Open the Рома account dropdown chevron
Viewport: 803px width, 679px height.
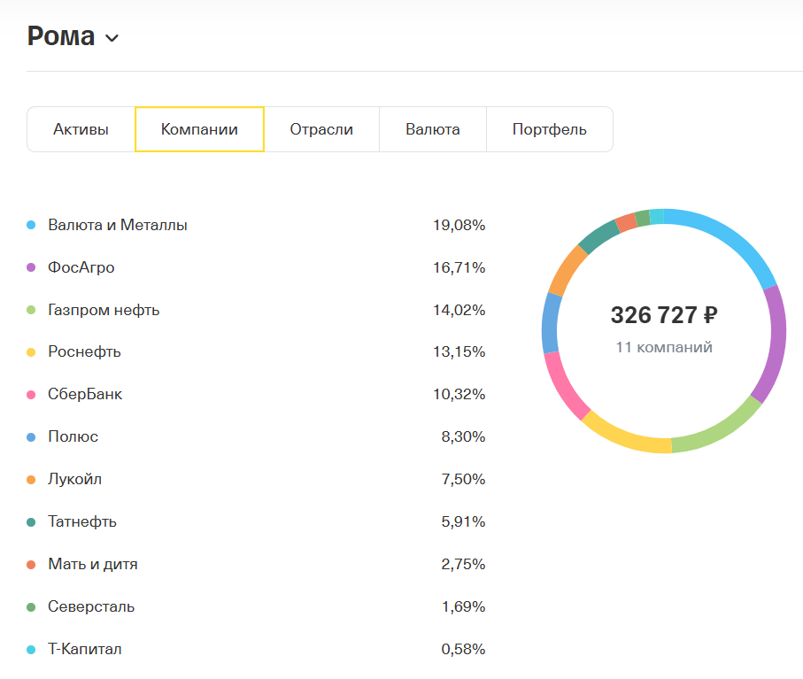112,38
